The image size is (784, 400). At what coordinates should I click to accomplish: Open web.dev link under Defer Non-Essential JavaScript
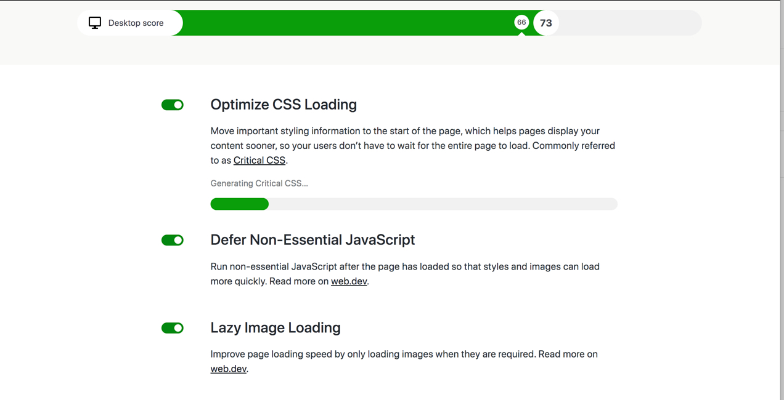[349, 281]
